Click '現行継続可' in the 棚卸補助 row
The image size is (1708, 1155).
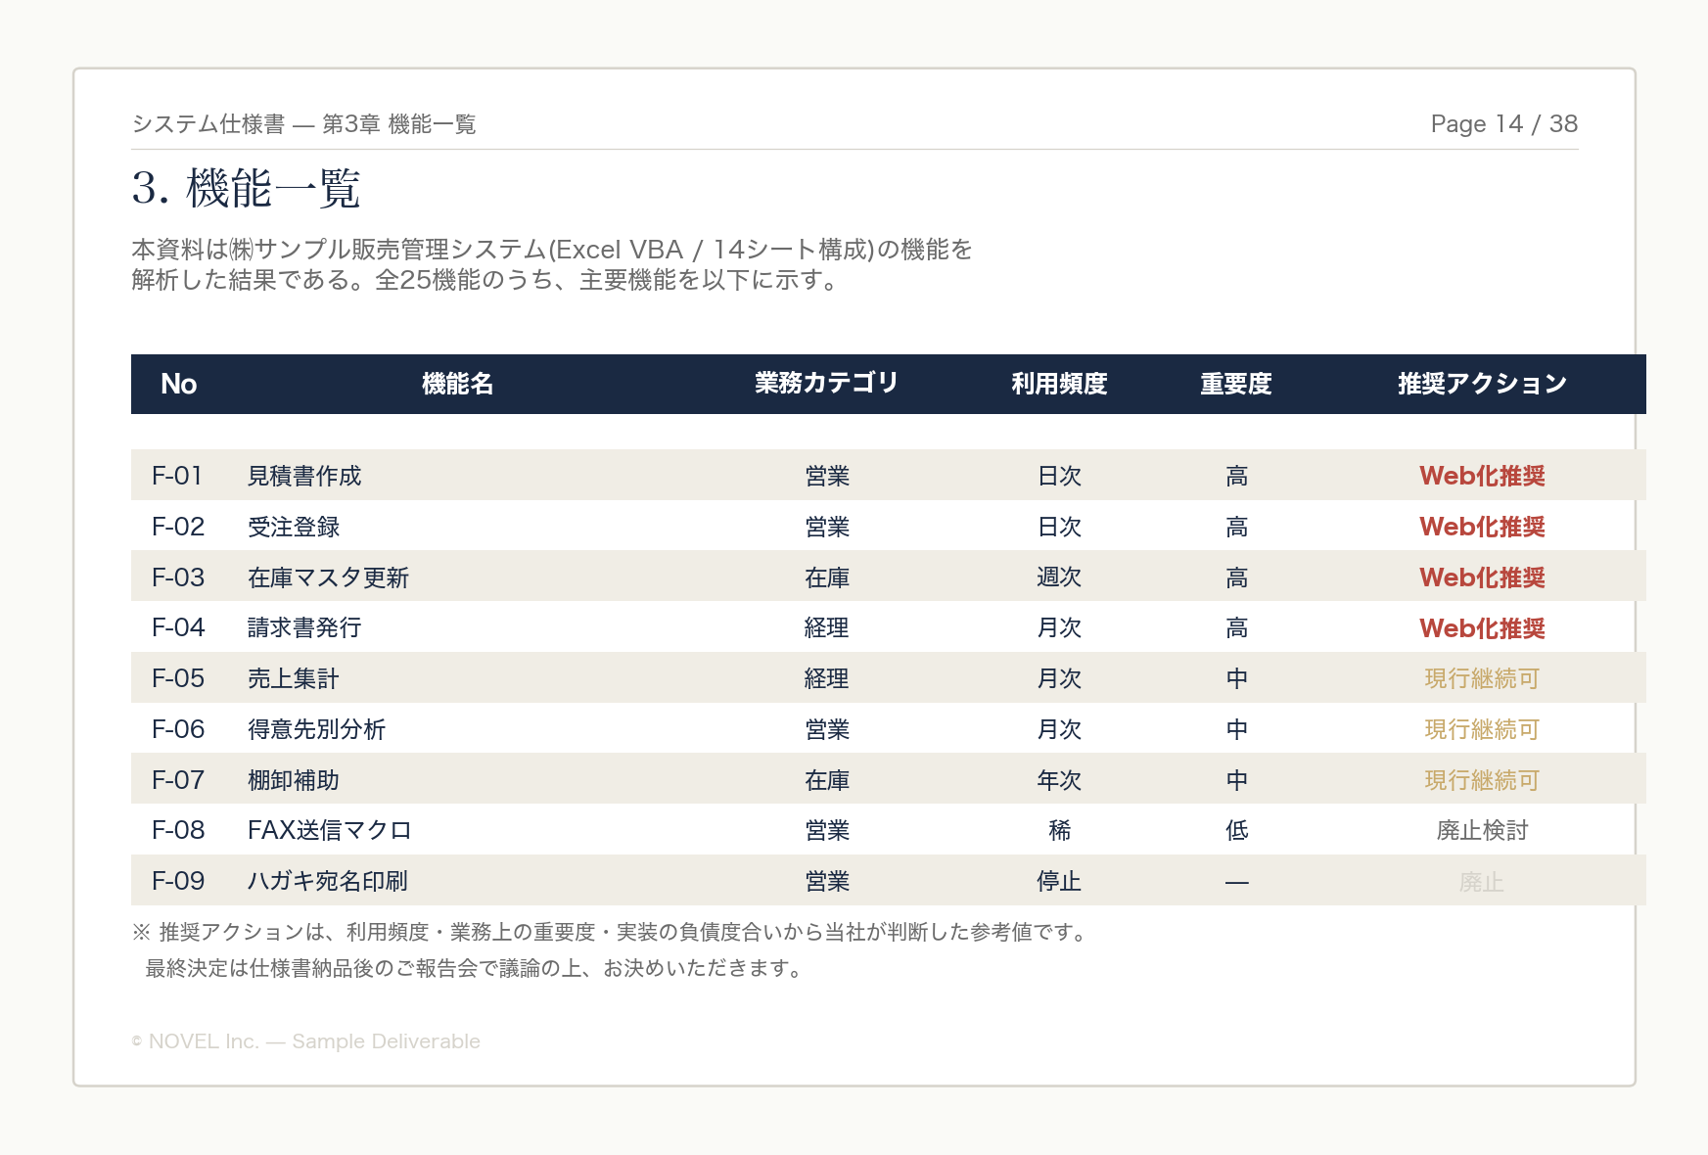click(x=1482, y=780)
